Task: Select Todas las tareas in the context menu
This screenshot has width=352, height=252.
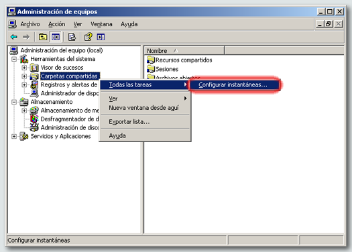Action: coord(145,85)
